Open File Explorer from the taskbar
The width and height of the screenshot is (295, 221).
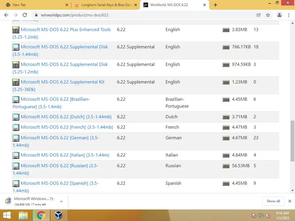click(x=23, y=215)
